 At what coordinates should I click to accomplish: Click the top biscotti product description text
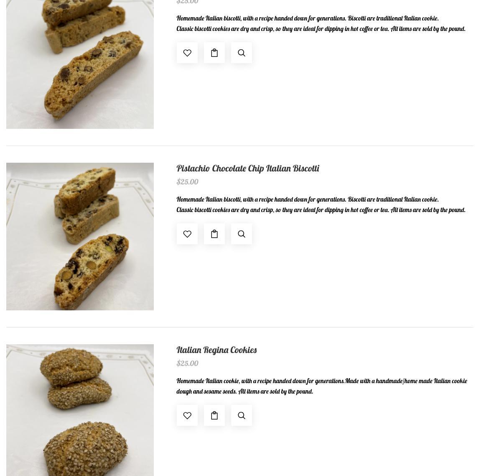[x=321, y=23]
